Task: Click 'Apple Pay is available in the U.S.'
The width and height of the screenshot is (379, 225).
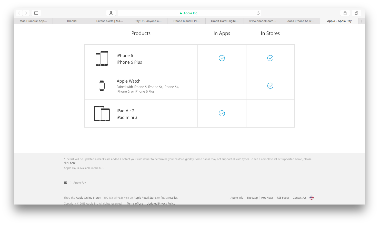Action: pyautogui.click(x=84, y=168)
